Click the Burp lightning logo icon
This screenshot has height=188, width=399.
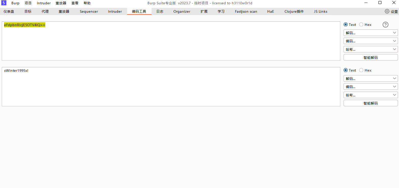[4, 3]
